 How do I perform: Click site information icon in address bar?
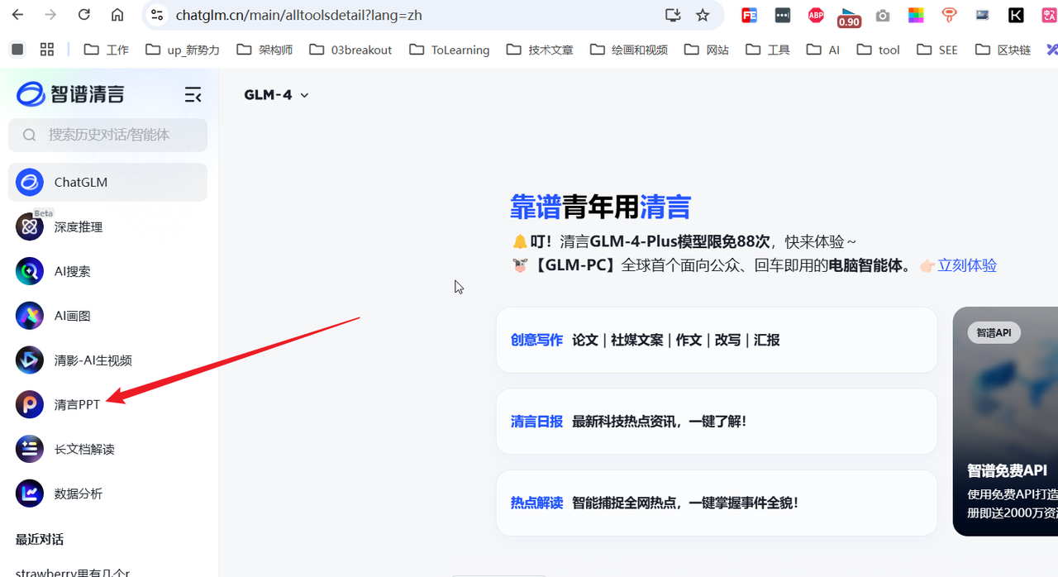pyautogui.click(x=158, y=15)
